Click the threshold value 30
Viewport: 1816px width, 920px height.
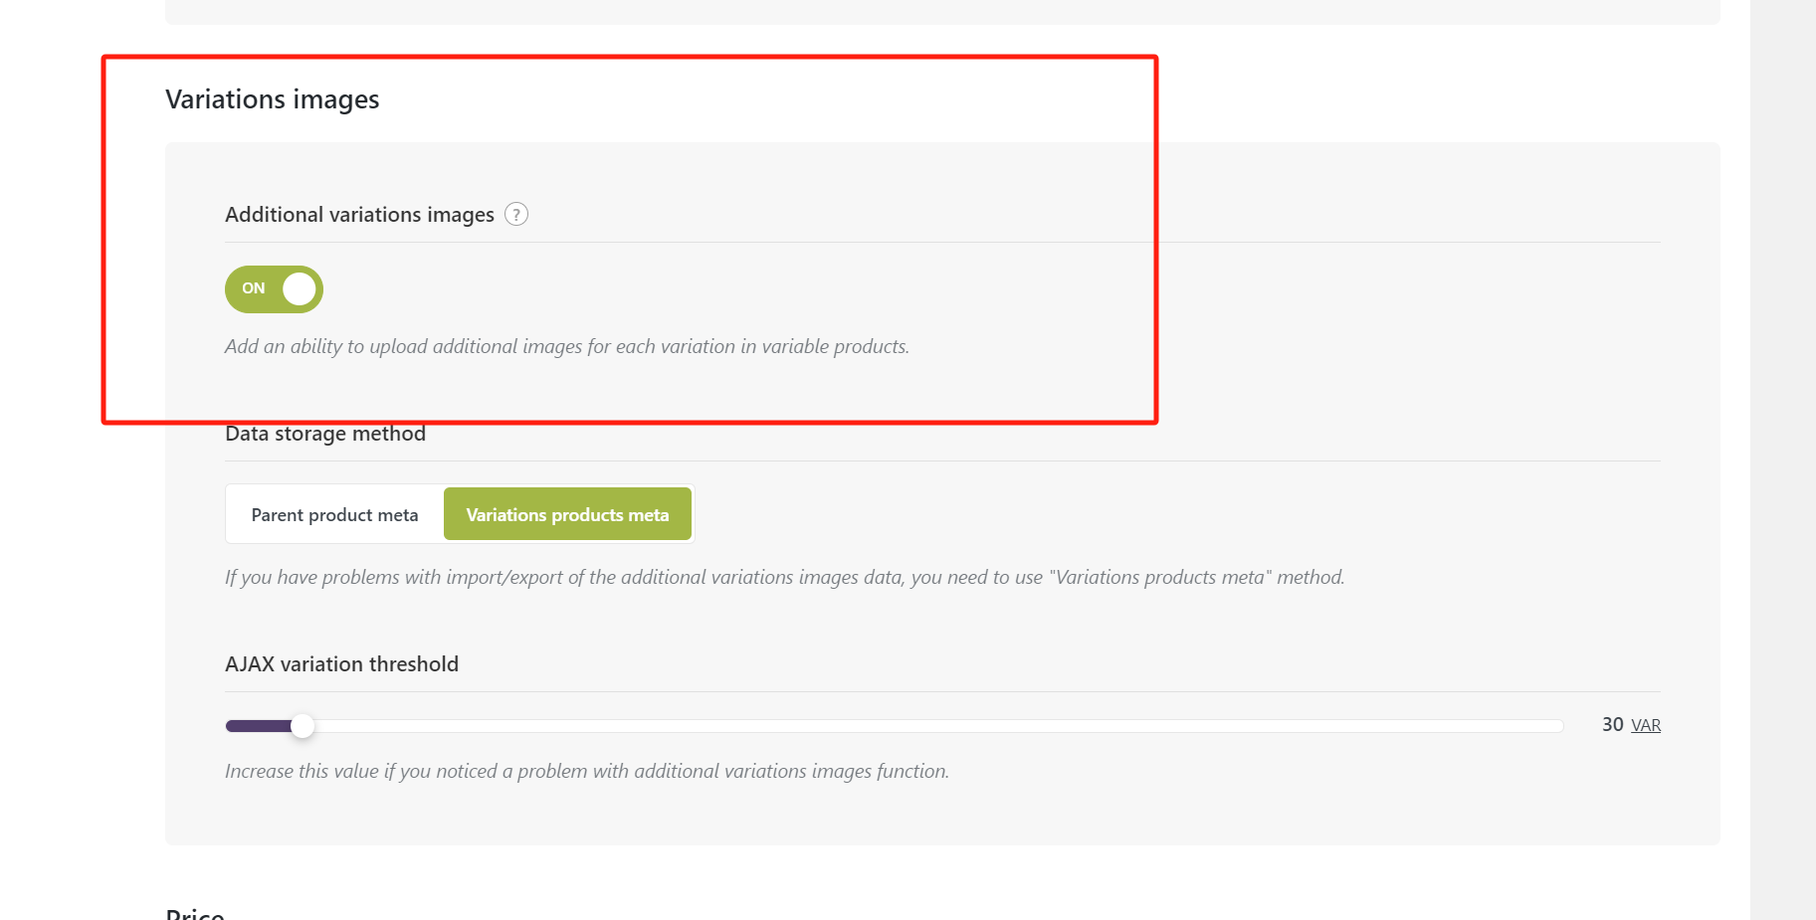point(1612,725)
